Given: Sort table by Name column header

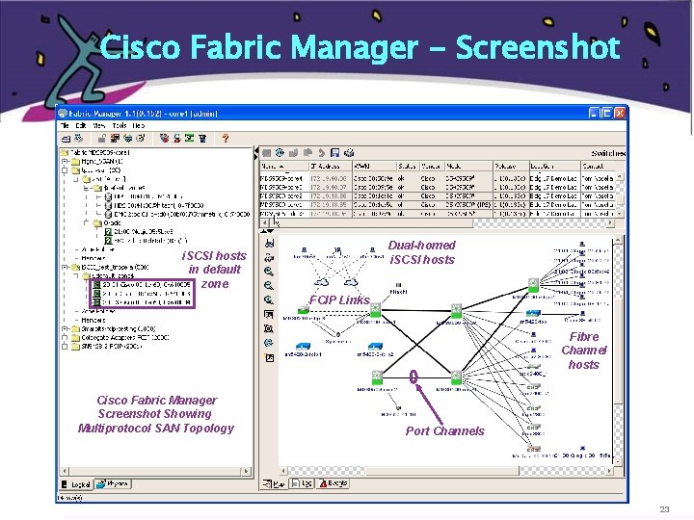Looking at the screenshot, I should 284,167.
